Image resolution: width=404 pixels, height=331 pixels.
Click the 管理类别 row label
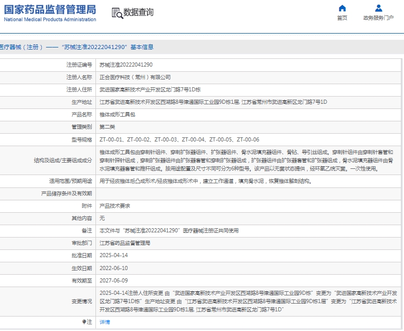[x=82, y=127]
